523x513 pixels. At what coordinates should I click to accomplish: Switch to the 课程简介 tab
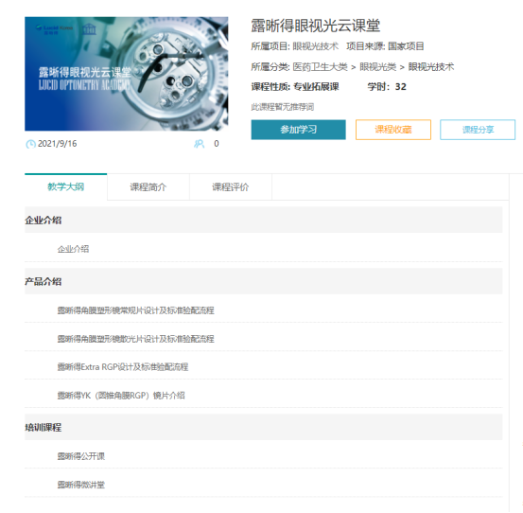[148, 186]
